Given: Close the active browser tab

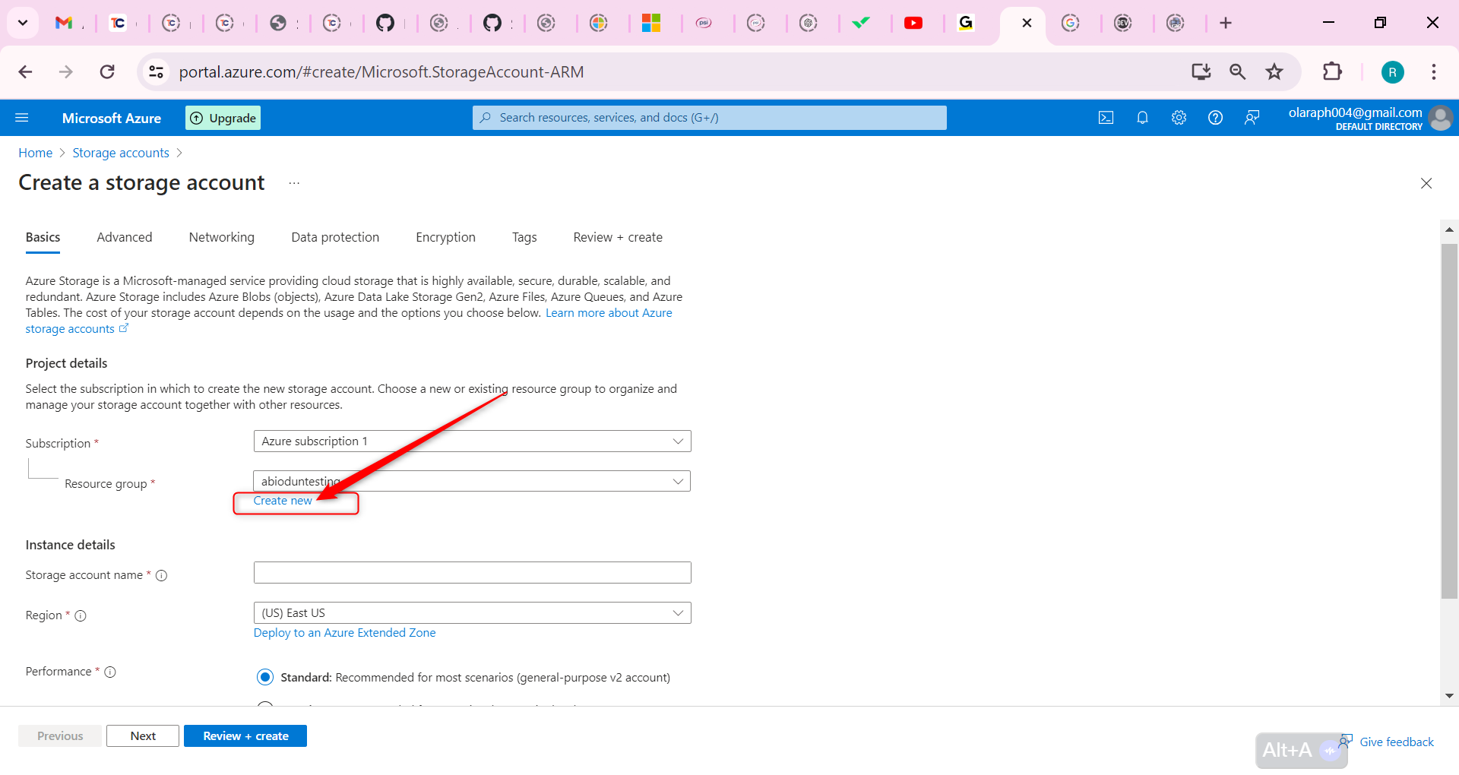Looking at the screenshot, I should click(x=1027, y=23).
